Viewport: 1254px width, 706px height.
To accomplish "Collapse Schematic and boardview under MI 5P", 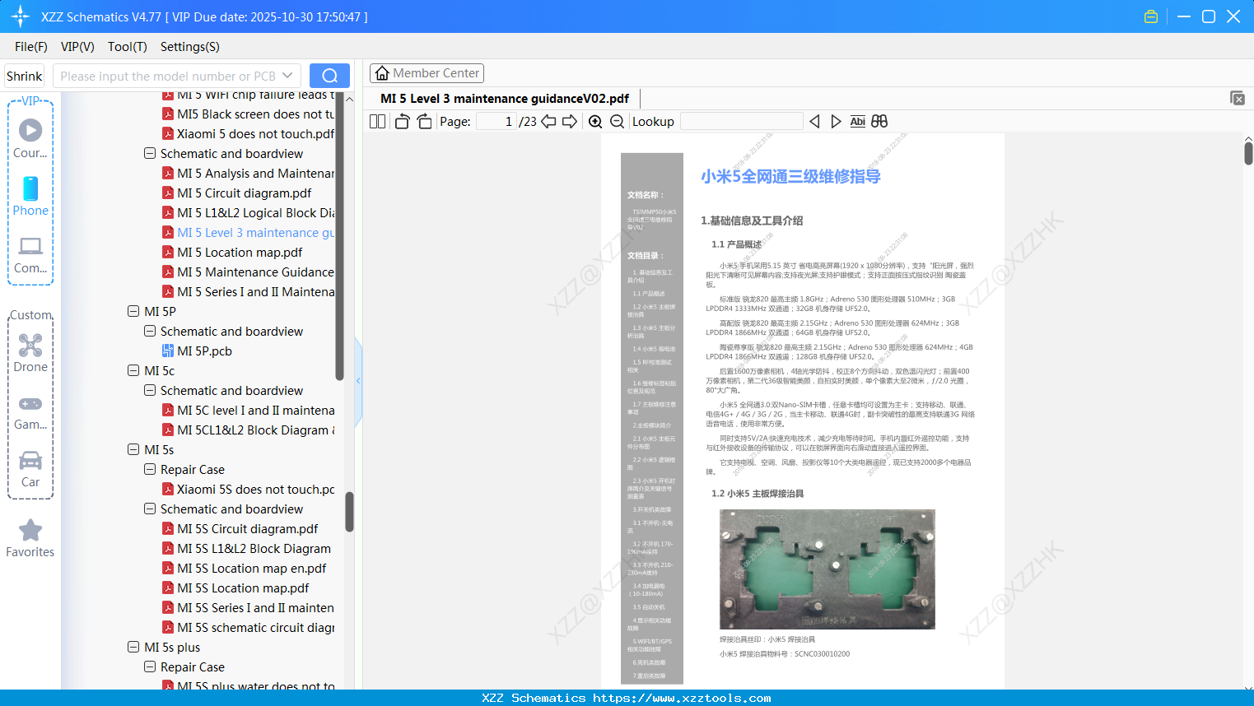I will pos(150,332).
